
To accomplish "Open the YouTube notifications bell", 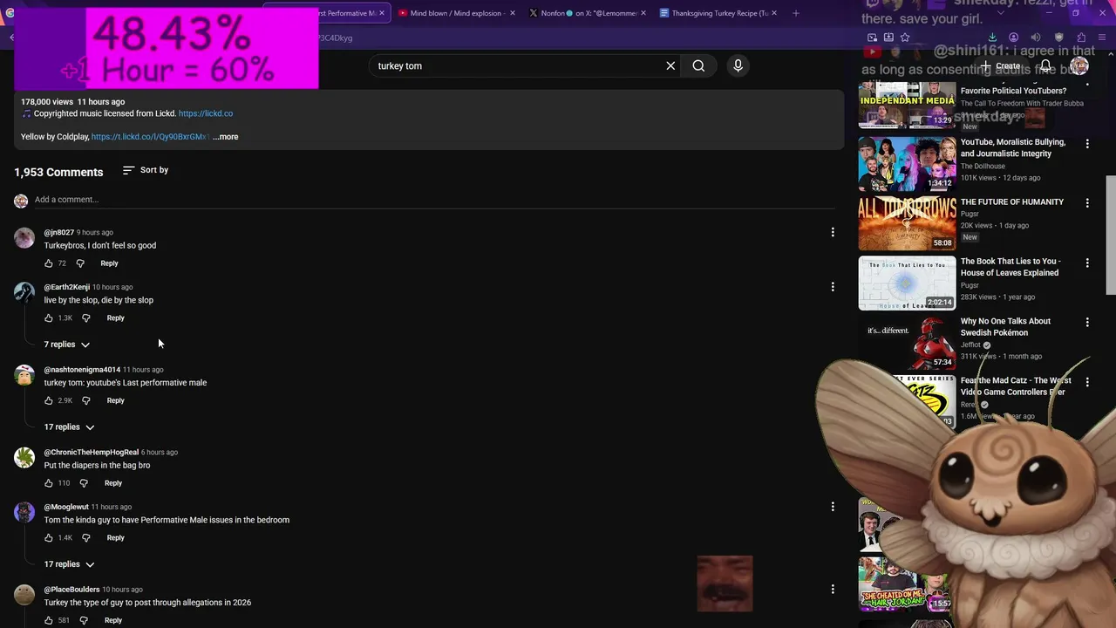I will 1045,66.
